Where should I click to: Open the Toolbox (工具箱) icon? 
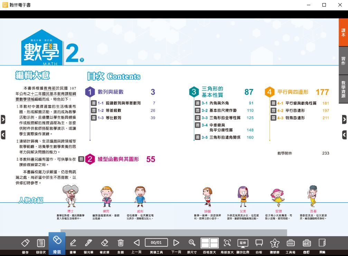coord(291,243)
